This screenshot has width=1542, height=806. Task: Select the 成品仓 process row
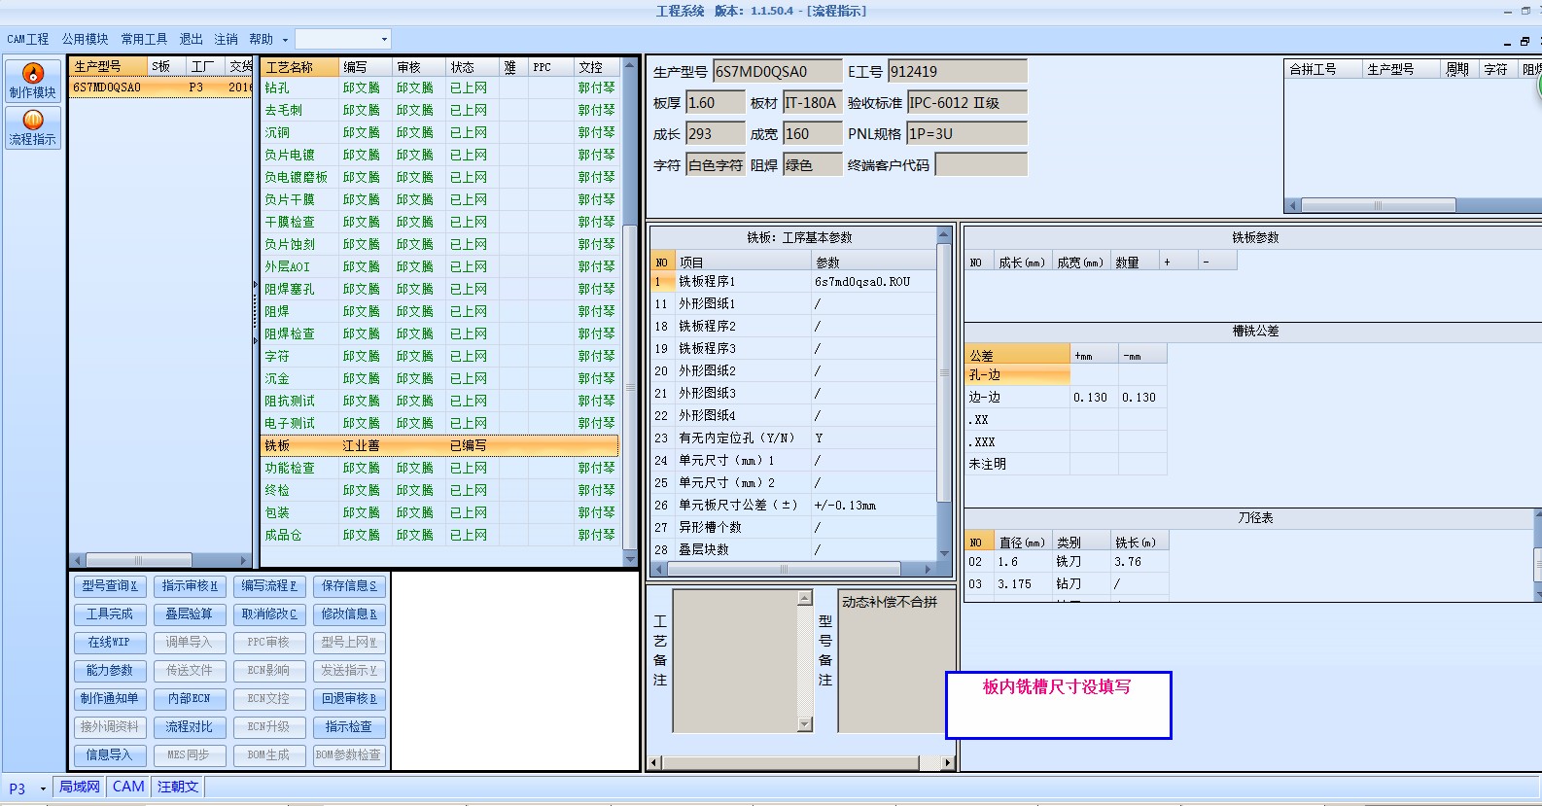coord(440,535)
